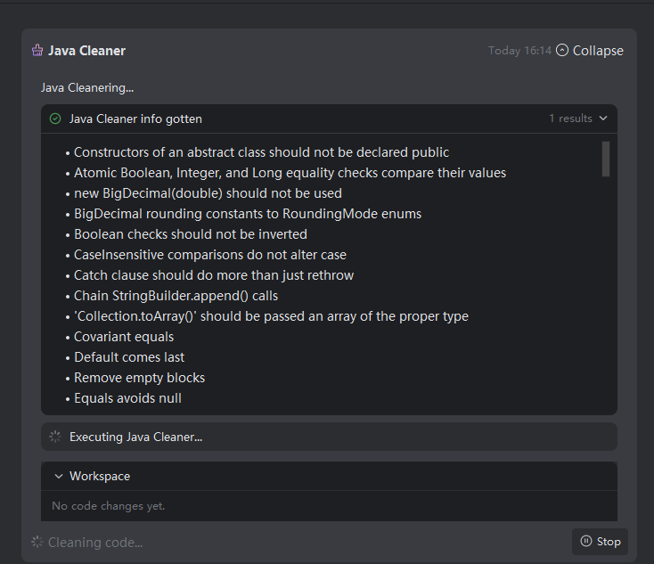Select the rule 'Remove empty blocks'
This screenshot has width=654, height=564.
click(139, 378)
